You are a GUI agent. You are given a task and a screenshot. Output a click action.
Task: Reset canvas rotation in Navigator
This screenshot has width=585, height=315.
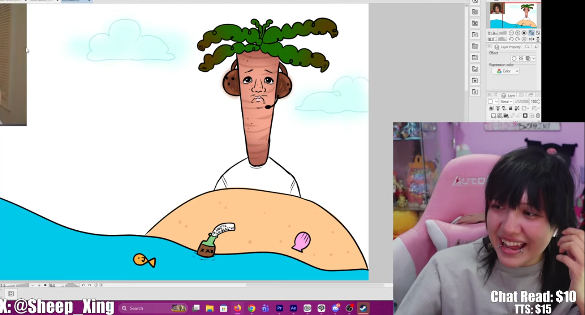tap(524, 39)
